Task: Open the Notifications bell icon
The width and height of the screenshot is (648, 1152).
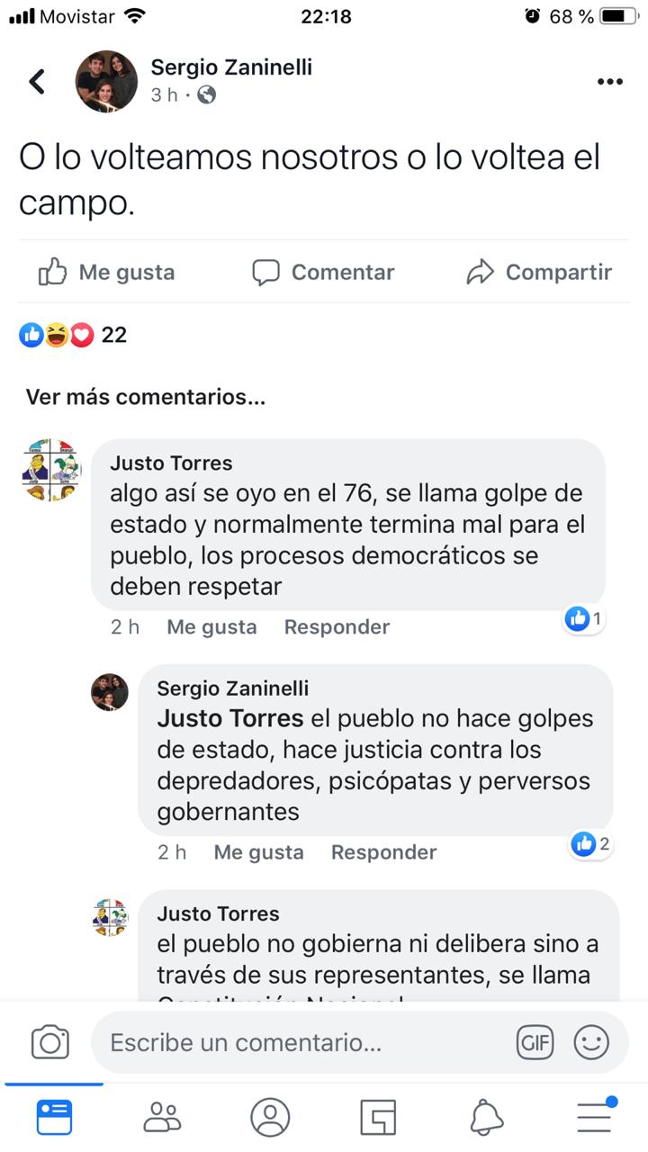Action: (x=486, y=1117)
